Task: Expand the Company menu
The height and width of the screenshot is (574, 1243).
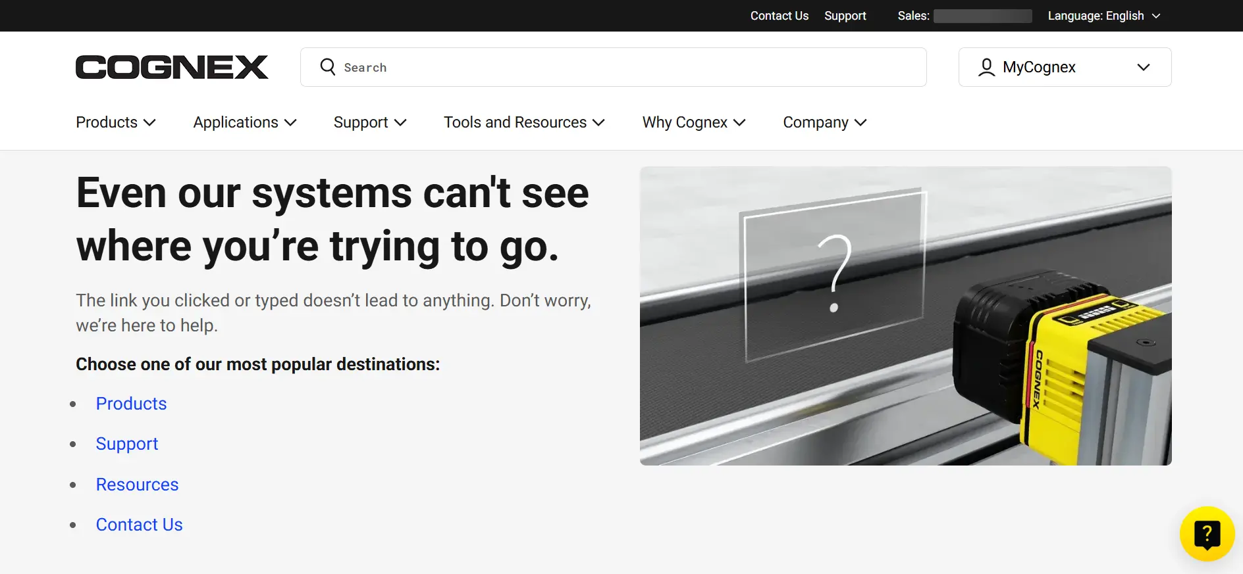Action: tap(825, 122)
